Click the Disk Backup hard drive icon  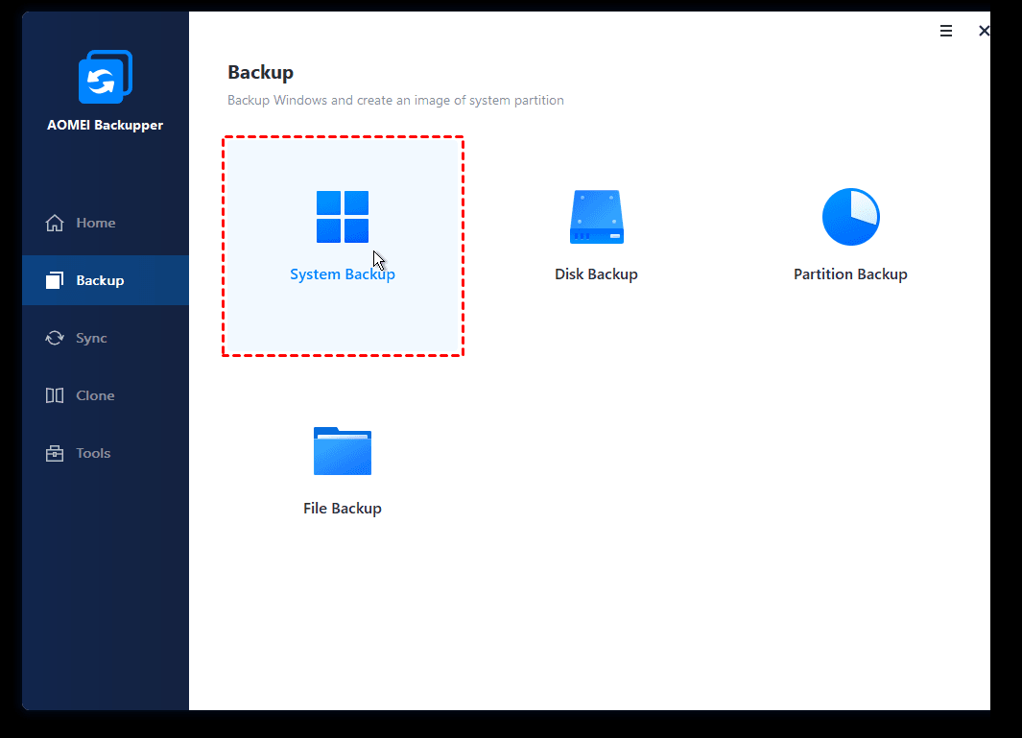[596, 217]
